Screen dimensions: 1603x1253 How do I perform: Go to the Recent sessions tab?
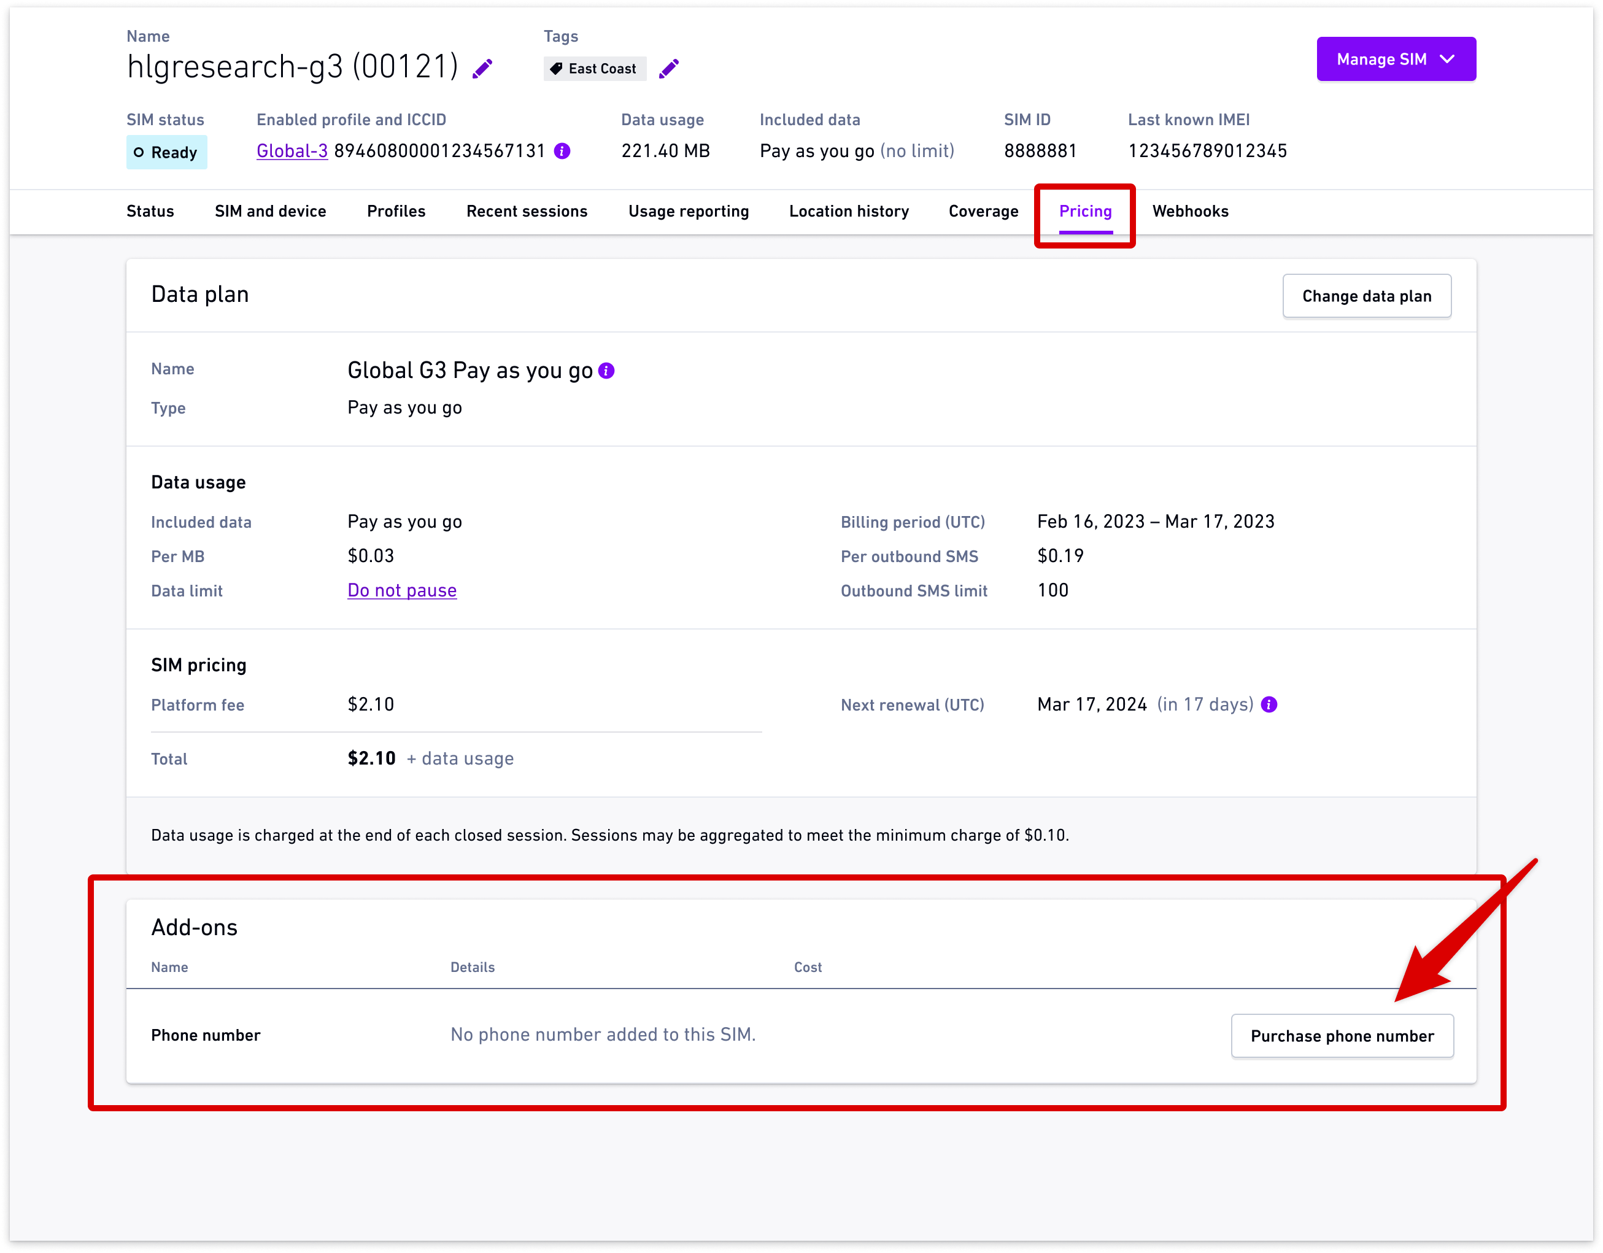[x=527, y=212]
